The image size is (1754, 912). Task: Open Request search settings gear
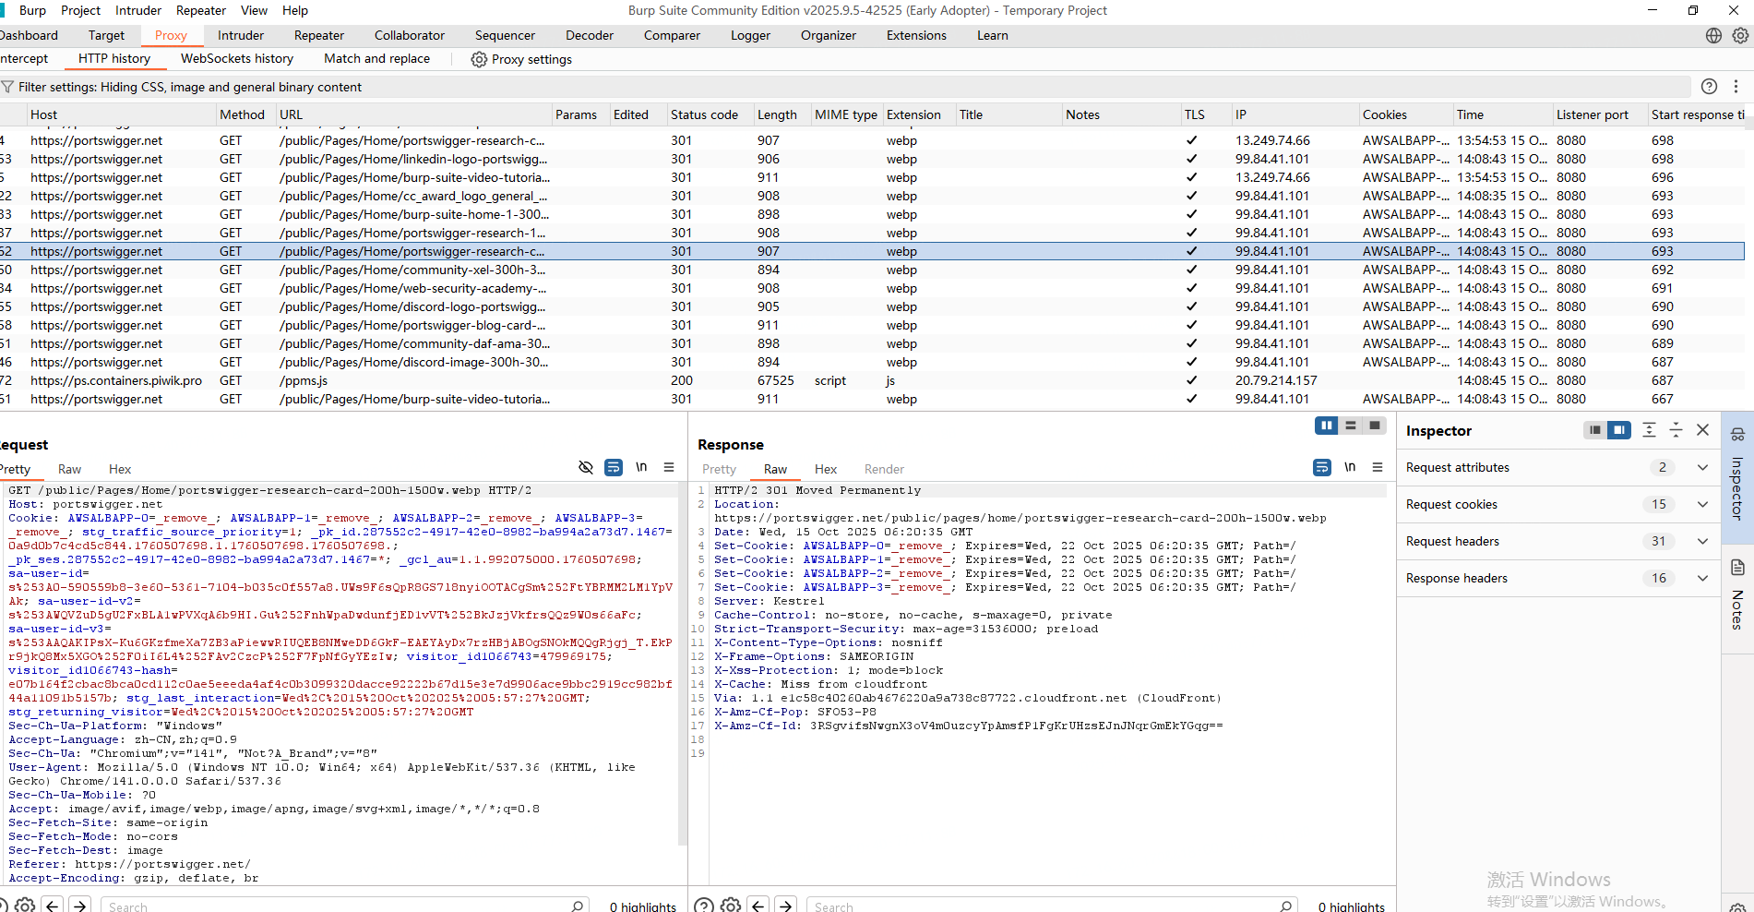25,906
